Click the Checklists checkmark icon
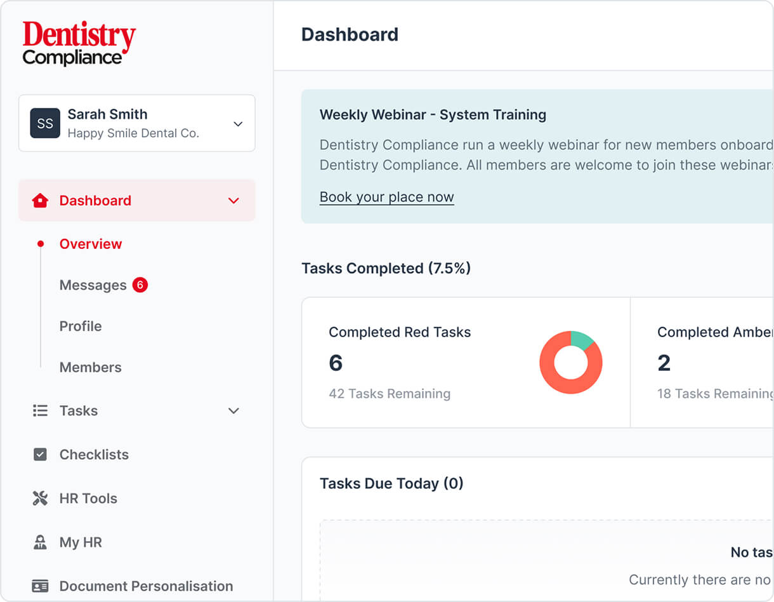Viewport: 774px width, 602px height. tap(40, 455)
